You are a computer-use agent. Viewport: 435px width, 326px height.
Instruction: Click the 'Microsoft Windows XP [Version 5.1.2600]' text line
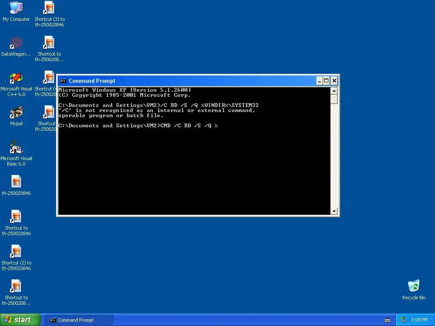124,90
